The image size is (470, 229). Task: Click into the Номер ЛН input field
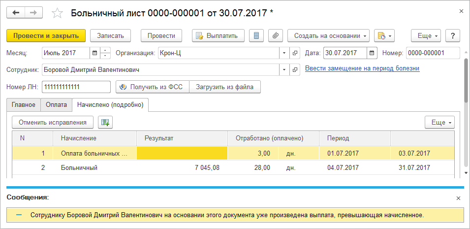coord(76,87)
